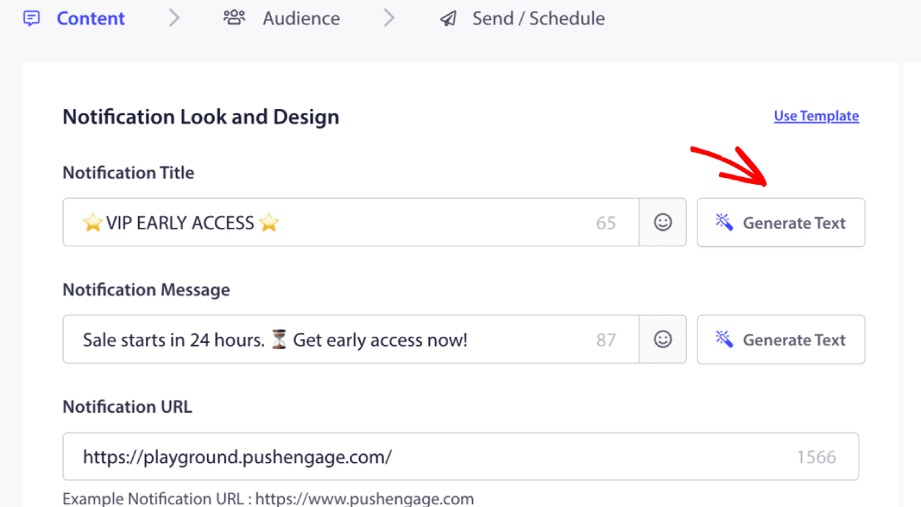
Task: Click the Notification Title field label
Action: coord(128,173)
